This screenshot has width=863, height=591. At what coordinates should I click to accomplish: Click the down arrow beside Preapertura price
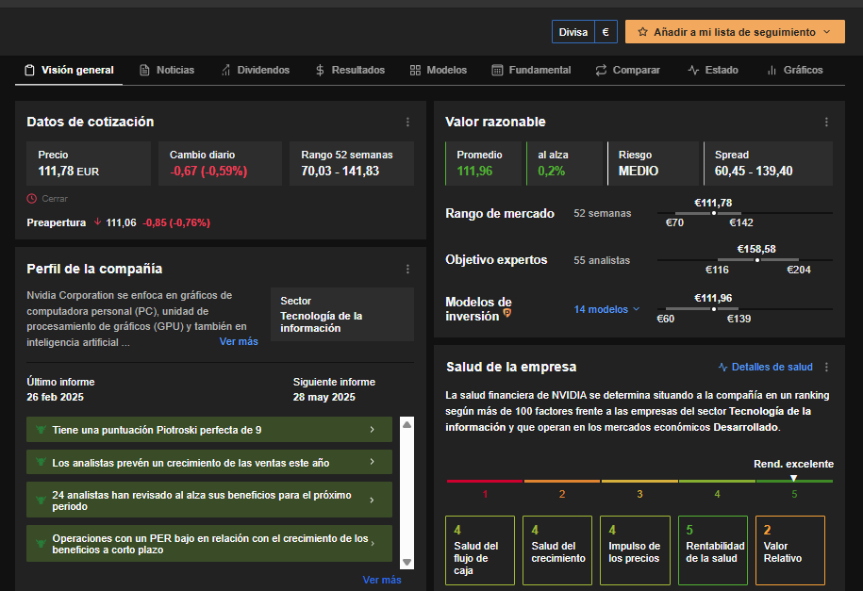pos(97,222)
